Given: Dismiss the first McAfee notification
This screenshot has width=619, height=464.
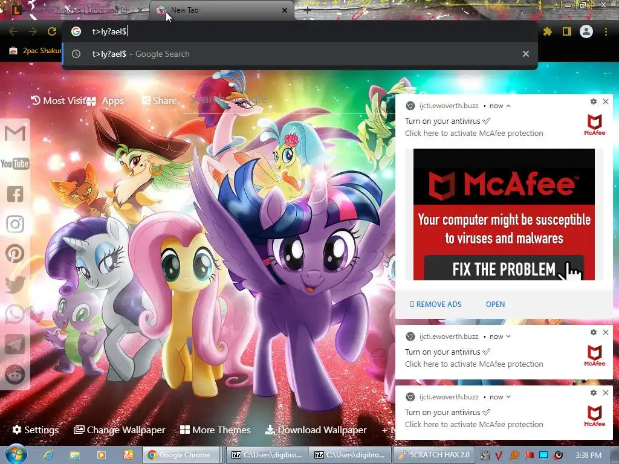Looking at the screenshot, I should pos(606,101).
